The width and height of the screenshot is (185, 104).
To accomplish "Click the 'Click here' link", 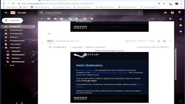I will click(x=121, y=51).
